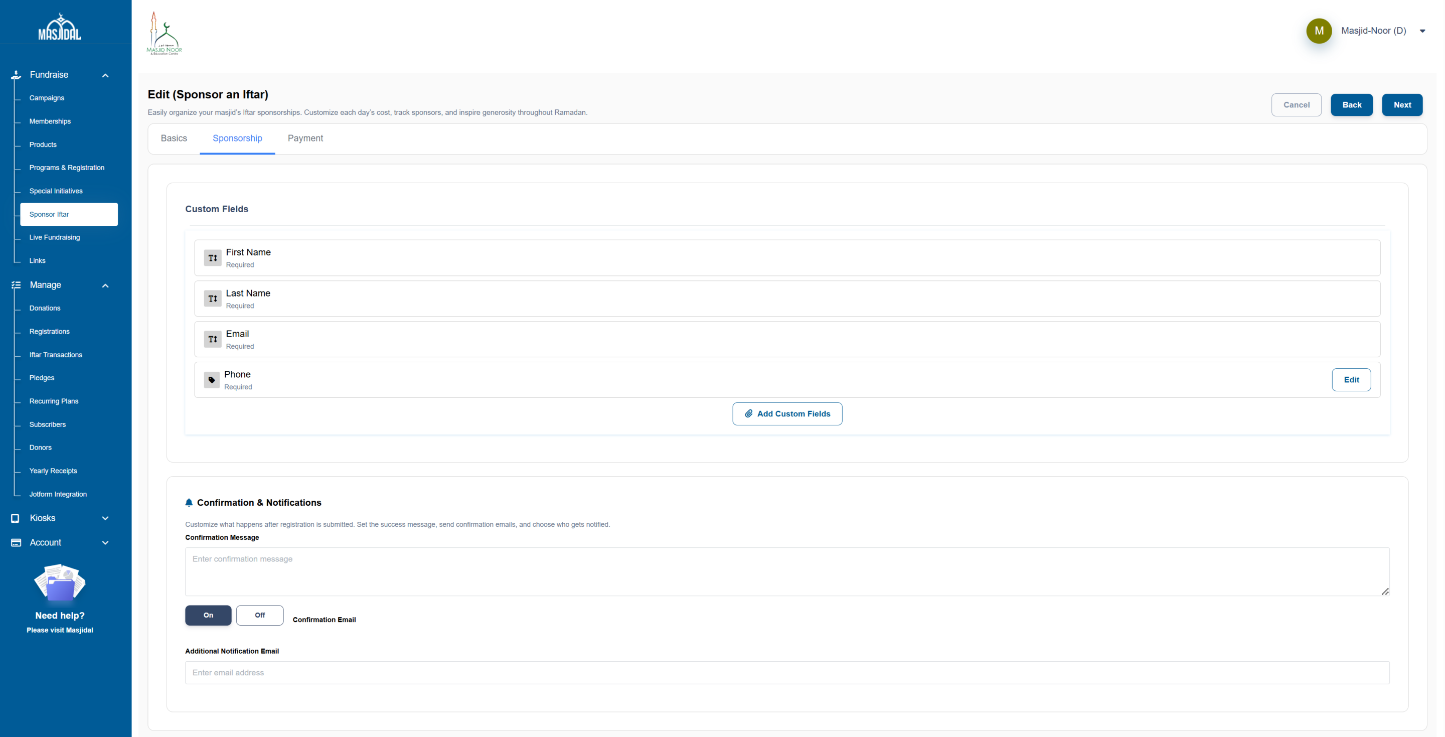
Task: Switch to the Basics tab
Action: tap(174, 138)
